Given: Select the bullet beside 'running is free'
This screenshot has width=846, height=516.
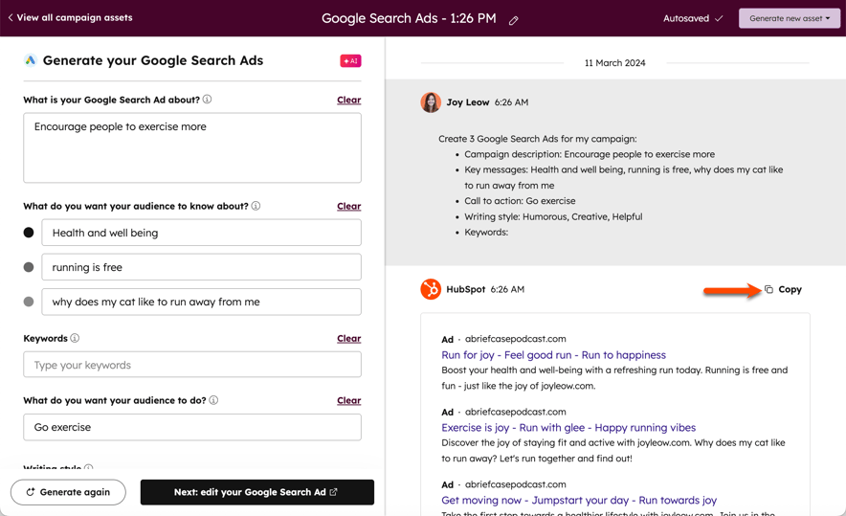Looking at the screenshot, I should coord(29,267).
